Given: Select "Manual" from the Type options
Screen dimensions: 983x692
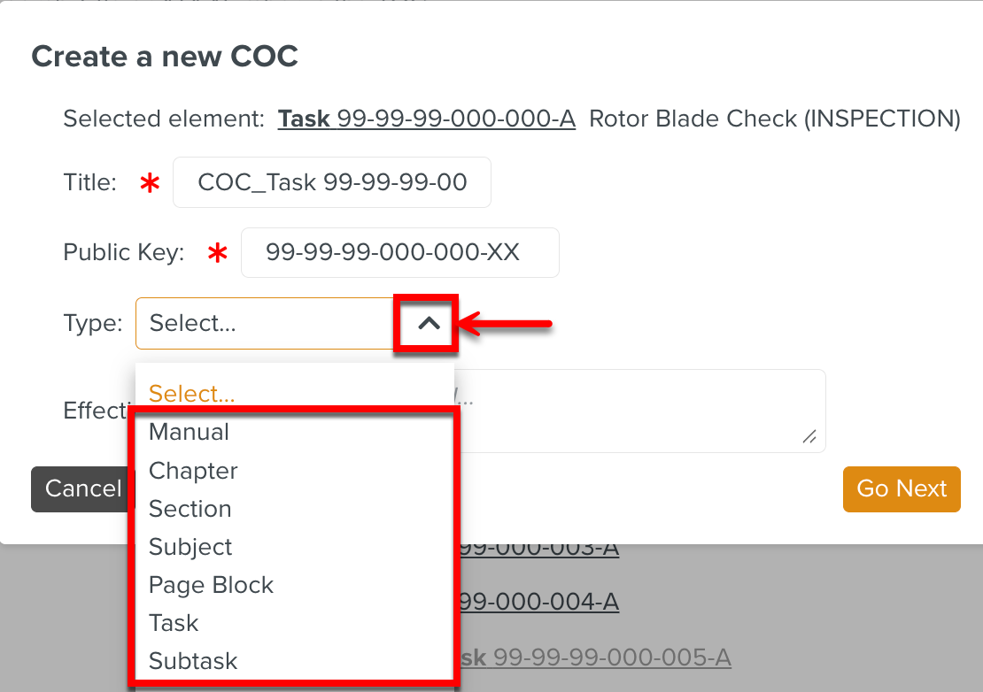Looking at the screenshot, I should click(x=189, y=432).
